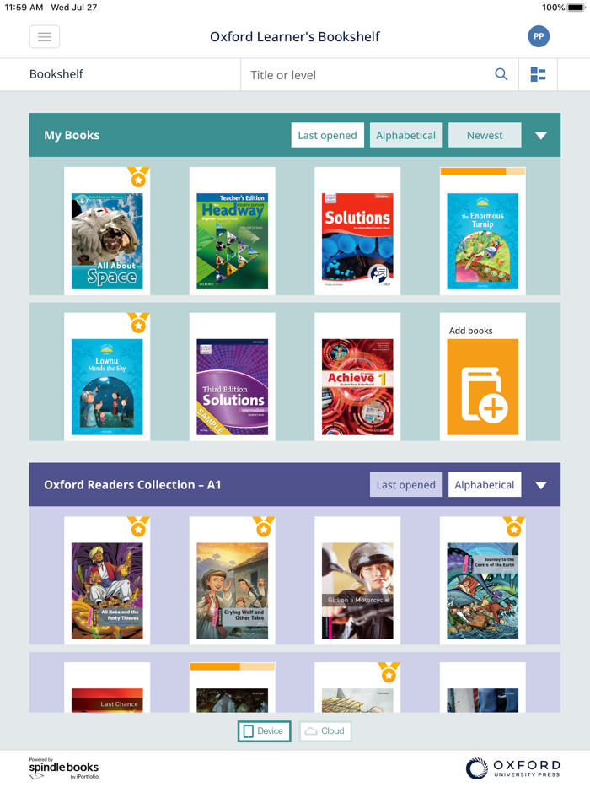Open the Last Chance book
The height and width of the screenshot is (787, 590).
click(107, 700)
